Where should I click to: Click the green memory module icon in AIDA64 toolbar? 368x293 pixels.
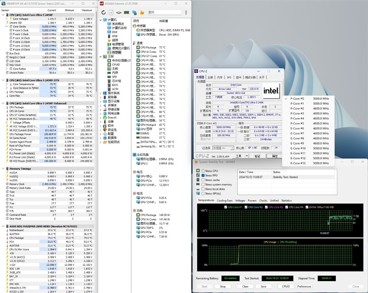[x=126, y=12]
